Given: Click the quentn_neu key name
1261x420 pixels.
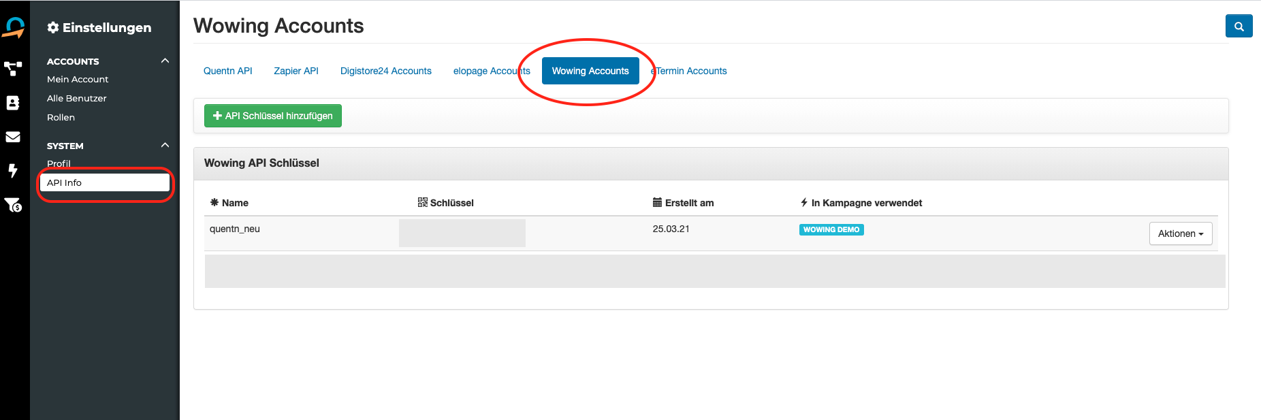Looking at the screenshot, I should coord(235,229).
